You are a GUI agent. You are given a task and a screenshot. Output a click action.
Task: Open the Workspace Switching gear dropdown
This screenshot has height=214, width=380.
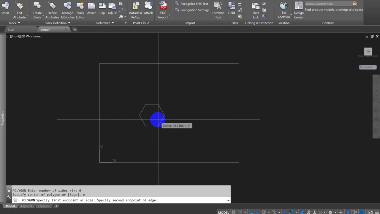pos(335,212)
